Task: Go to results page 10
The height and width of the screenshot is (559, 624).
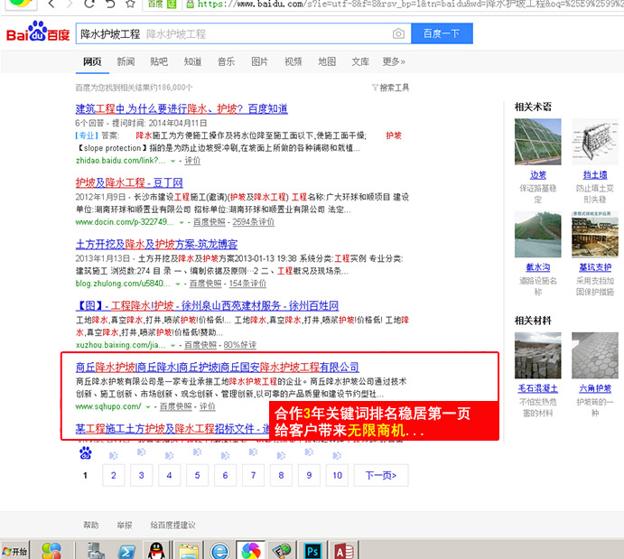Action: click(337, 475)
